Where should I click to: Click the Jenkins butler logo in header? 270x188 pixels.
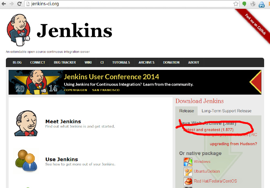(19, 30)
